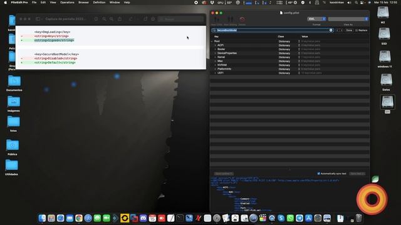Click the magnifier icon in the find field
The width and height of the screenshot is (401, 225).
(x=214, y=30)
